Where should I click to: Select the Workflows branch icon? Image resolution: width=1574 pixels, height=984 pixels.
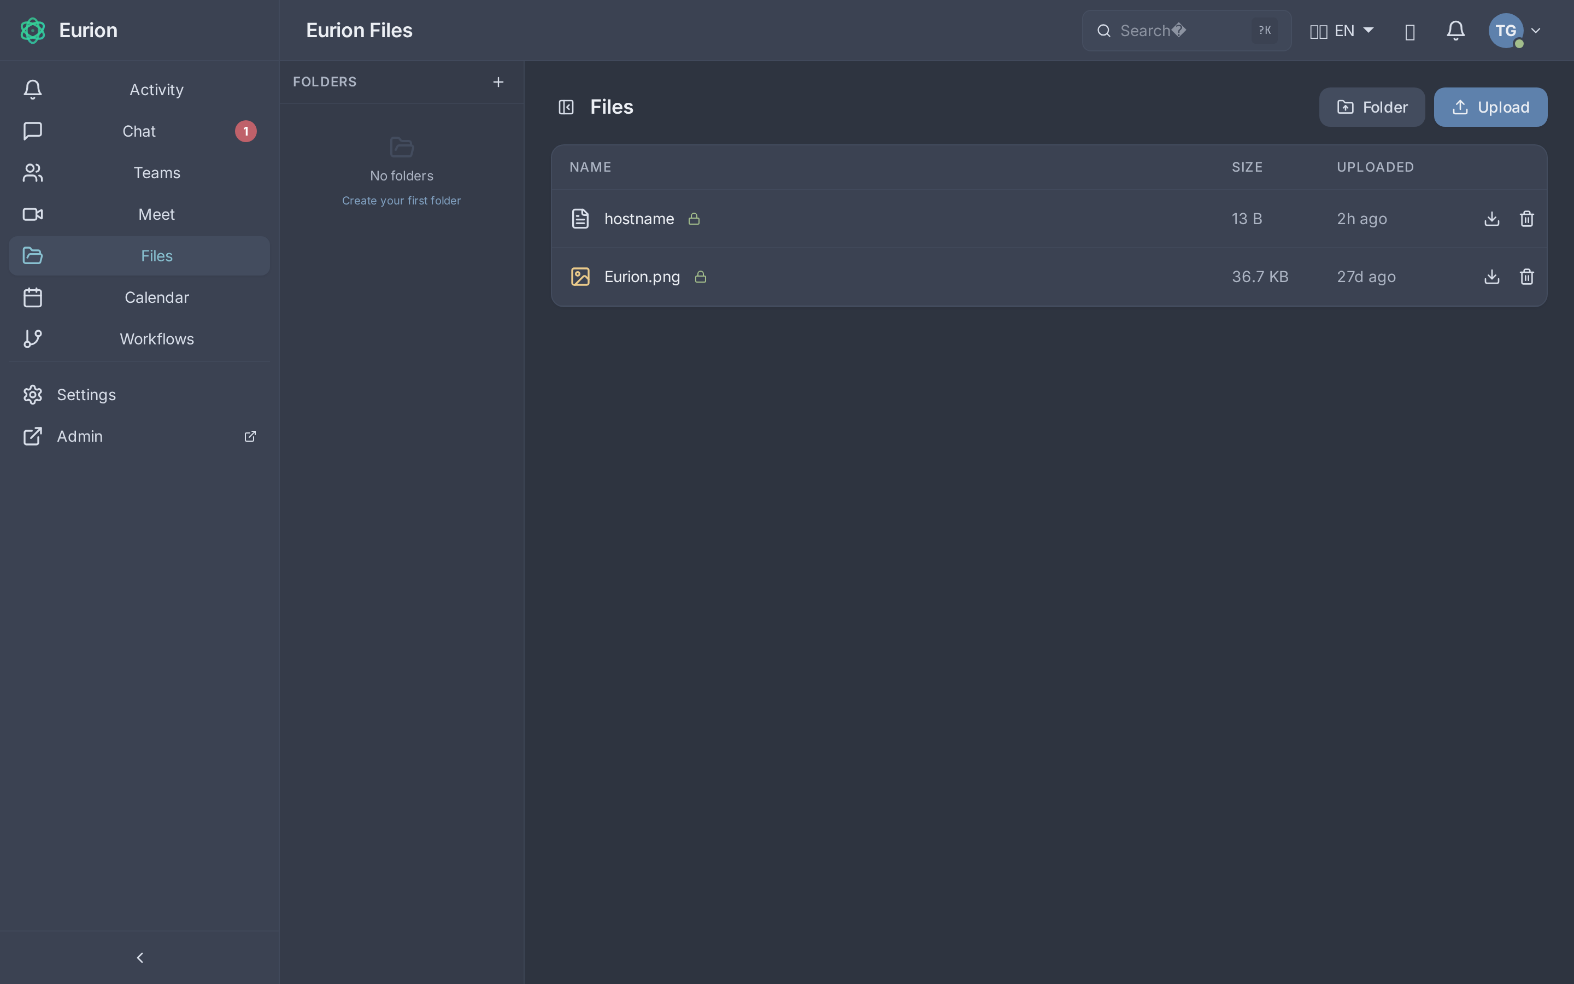click(x=33, y=338)
